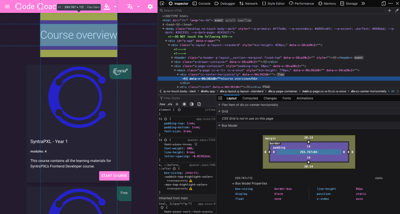
Task: Collapse the body element node
Action: click(164, 29)
